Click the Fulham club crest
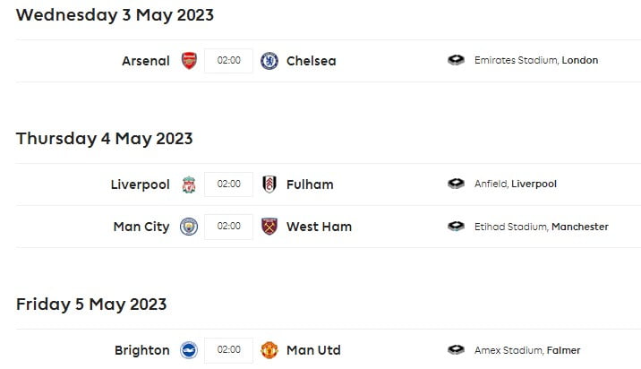This screenshot has width=641, height=369. pyautogui.click(x=269, y=184)
